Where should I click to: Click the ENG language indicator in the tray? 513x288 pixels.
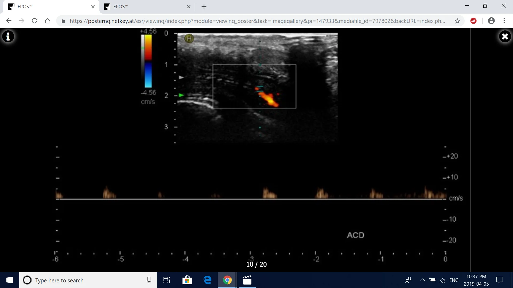coord(454,280)
